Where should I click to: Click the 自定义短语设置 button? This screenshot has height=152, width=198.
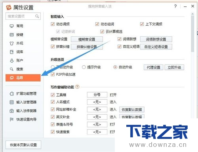pos(156,47)
